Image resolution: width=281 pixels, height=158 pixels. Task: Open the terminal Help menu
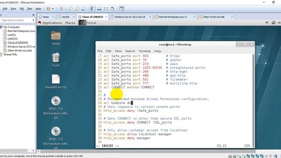[x=158, y=51]
